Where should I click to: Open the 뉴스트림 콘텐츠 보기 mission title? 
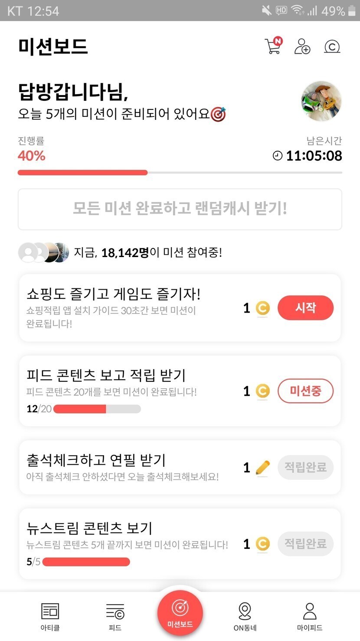pos(89,528)
